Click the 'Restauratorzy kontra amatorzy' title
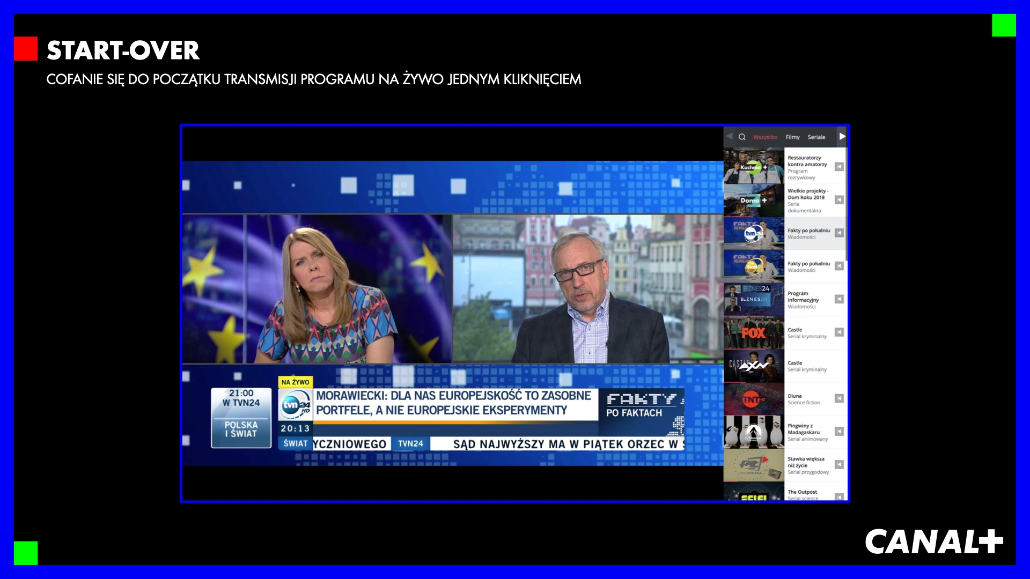 (807, 161)
